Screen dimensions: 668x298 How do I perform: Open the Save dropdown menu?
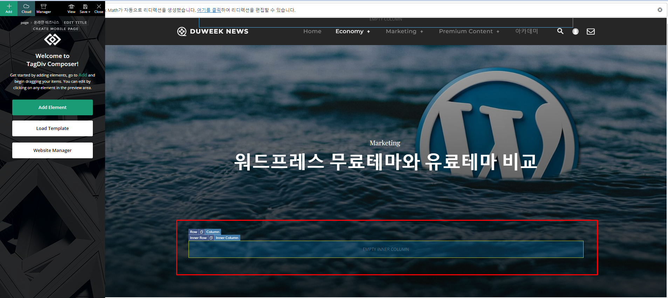click(x=85, y=8)
